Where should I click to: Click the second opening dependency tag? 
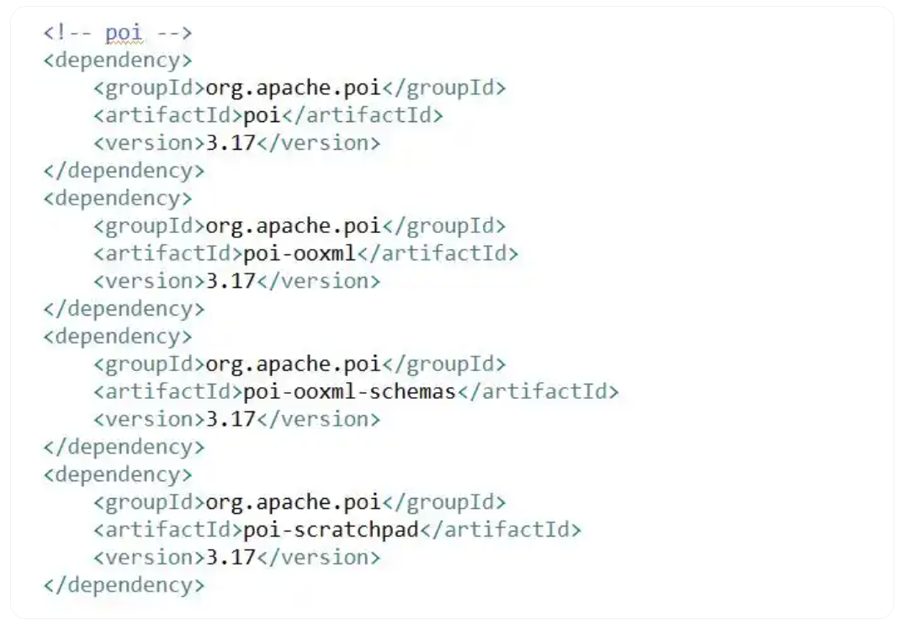point(118,199)
